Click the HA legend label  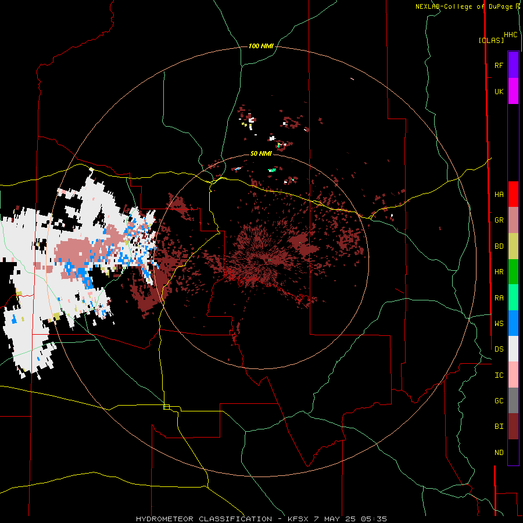click(499, 194)
